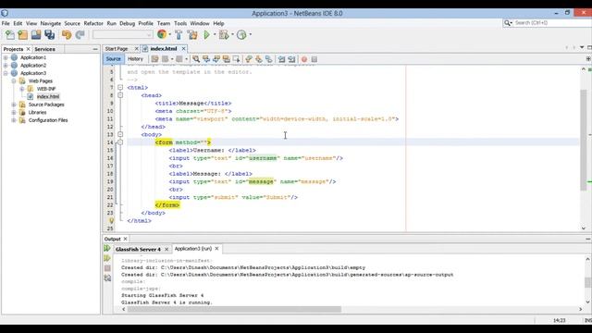Screen dimensions: 592x333
Task: Toggle the History view button
Action: (135, 59)
